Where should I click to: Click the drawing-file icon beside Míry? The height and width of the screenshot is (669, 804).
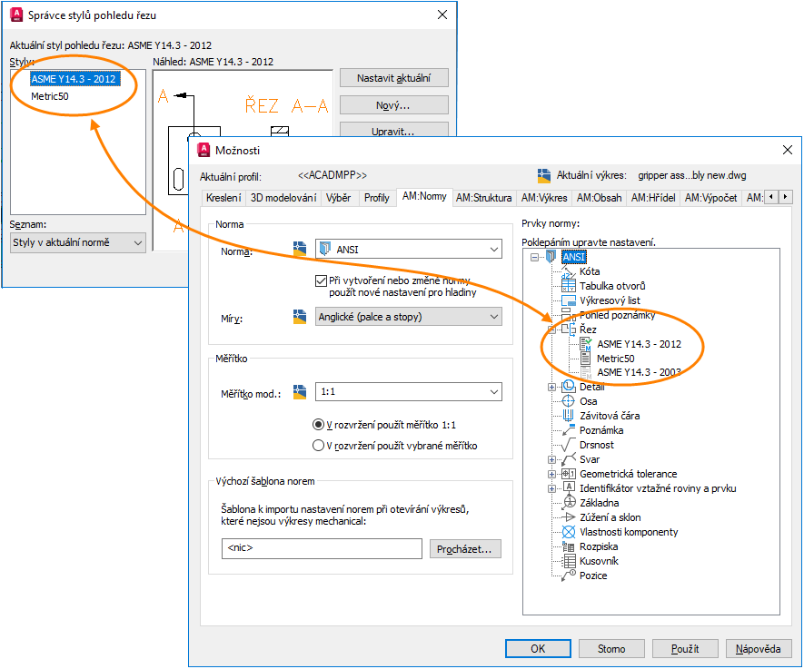click(x=300, y=317)
